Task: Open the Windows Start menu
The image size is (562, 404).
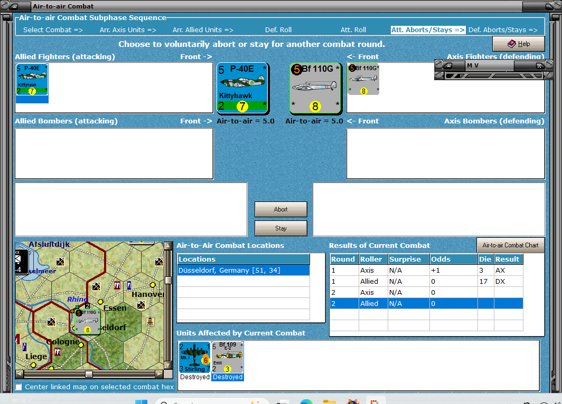Action: pyautogui.click(x=141, y=401)
